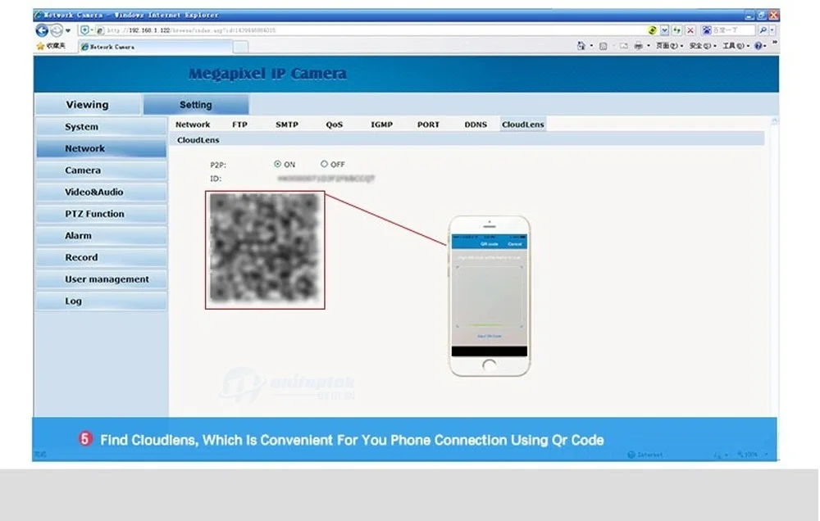Select the PORT sub-tab
820x521 pixels.
tap(428, 125)
